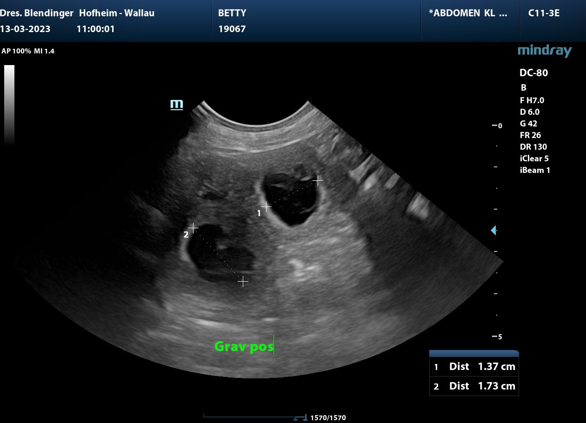
Task: Click the gain parameter G 42
Action: pos(529,124)
